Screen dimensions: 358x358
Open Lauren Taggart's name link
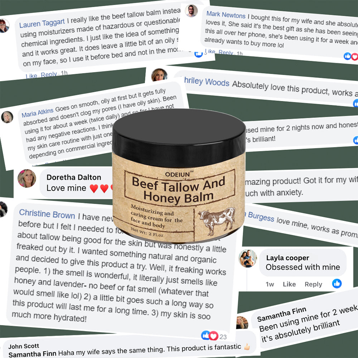tap(42, 23)
